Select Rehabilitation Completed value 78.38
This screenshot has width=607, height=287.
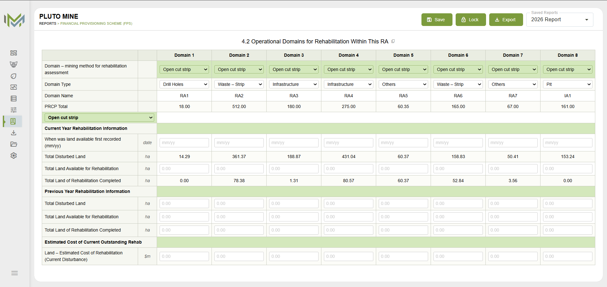(239, 181)
